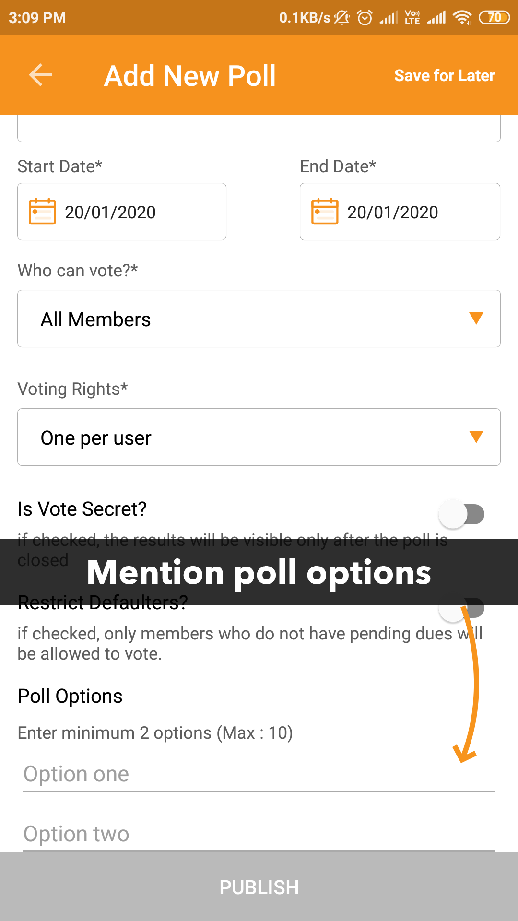Select the VoLTE signal indicator
Screen dimensions: 518x921
(x=412, y=17)
